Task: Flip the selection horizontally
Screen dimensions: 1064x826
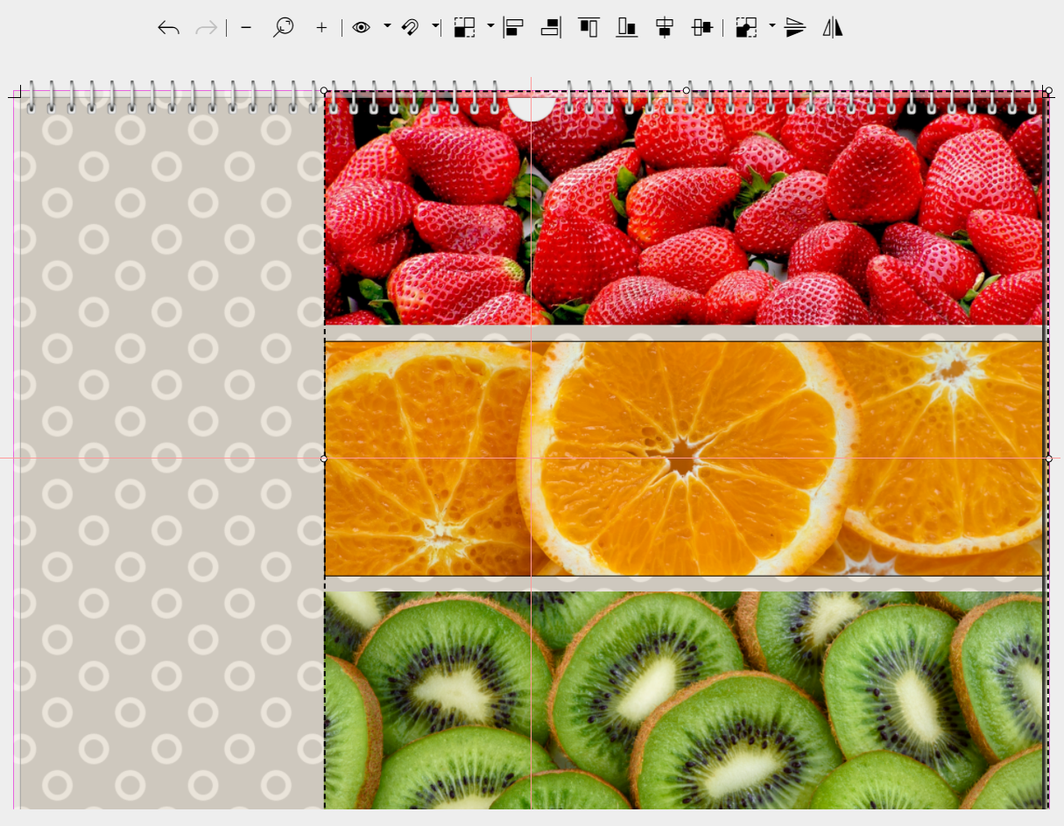Action: point(832,27)
